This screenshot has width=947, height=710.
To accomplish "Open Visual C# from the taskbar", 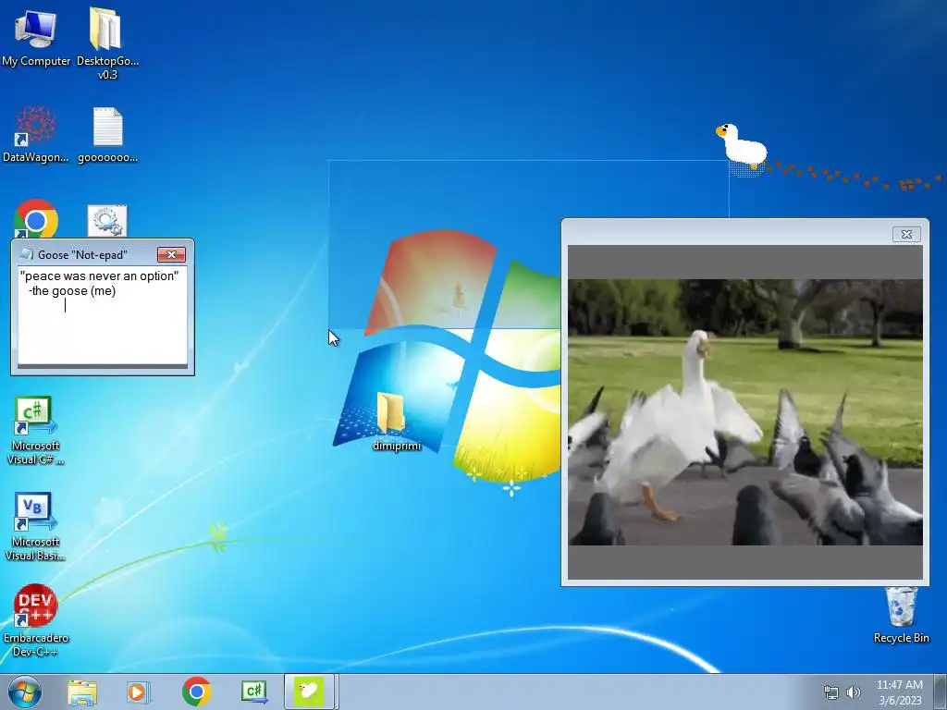I will (253, 692).
